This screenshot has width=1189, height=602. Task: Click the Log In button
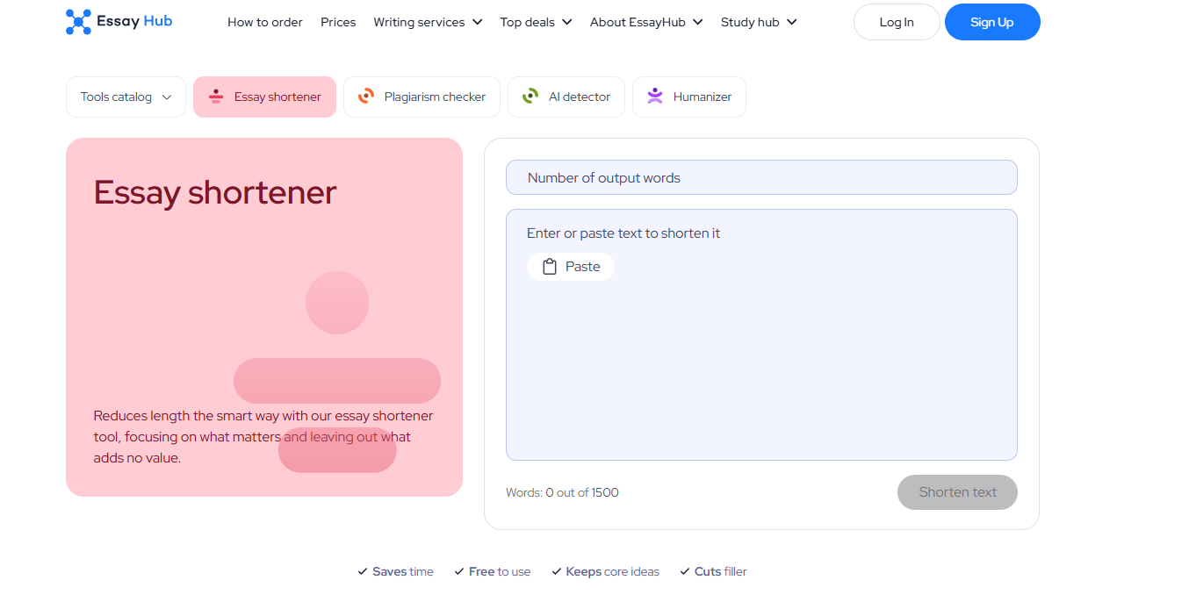897,22
